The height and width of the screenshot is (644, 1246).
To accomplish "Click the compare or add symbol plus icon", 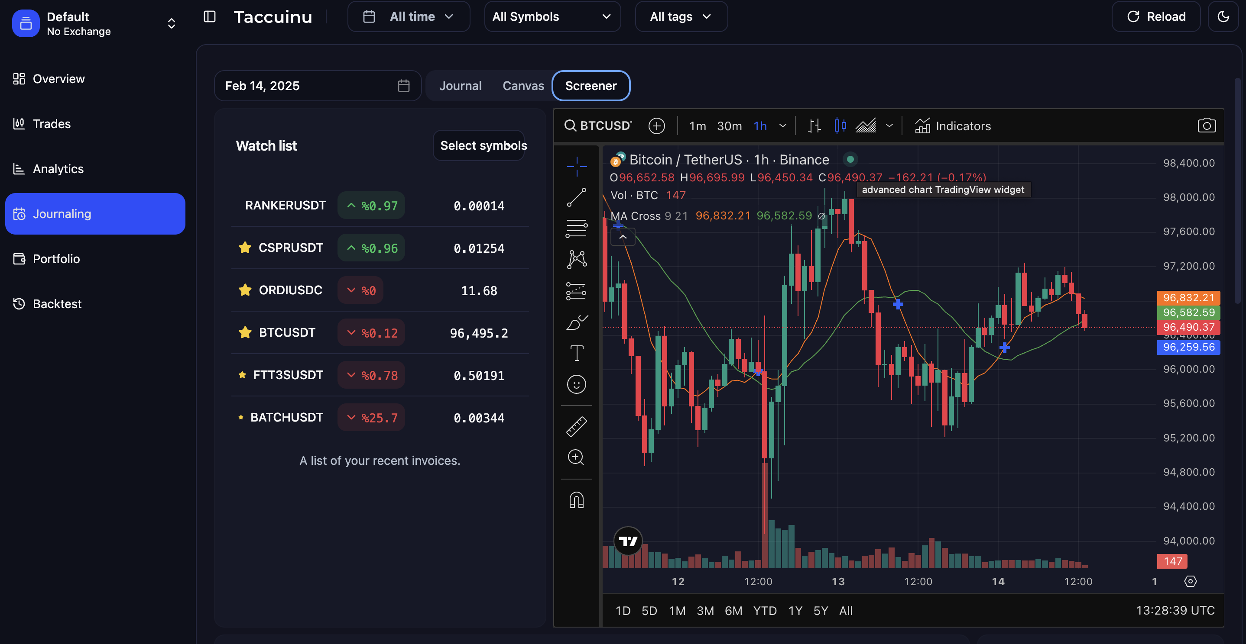I will click(656, 126).
